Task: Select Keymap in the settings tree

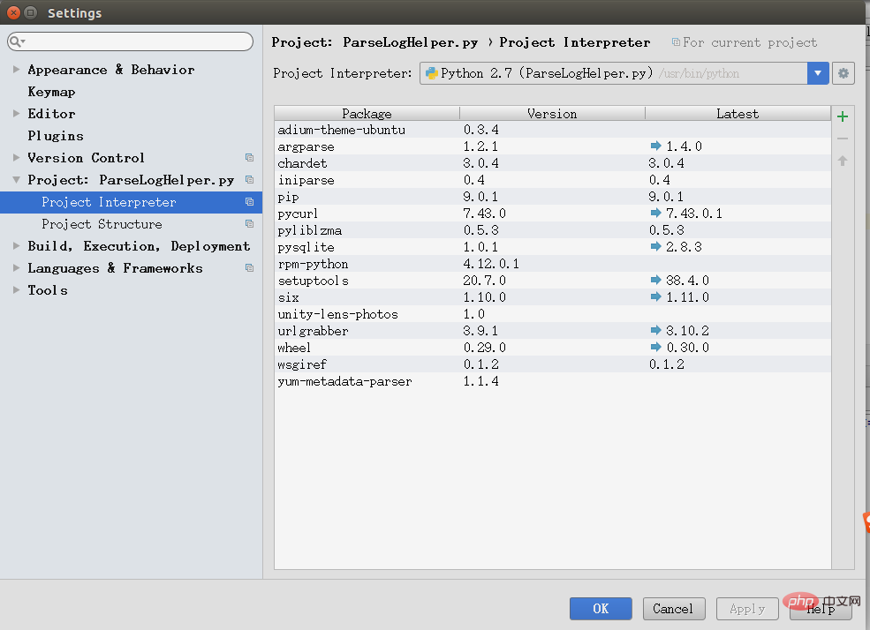Action: [x=51, y=92]
